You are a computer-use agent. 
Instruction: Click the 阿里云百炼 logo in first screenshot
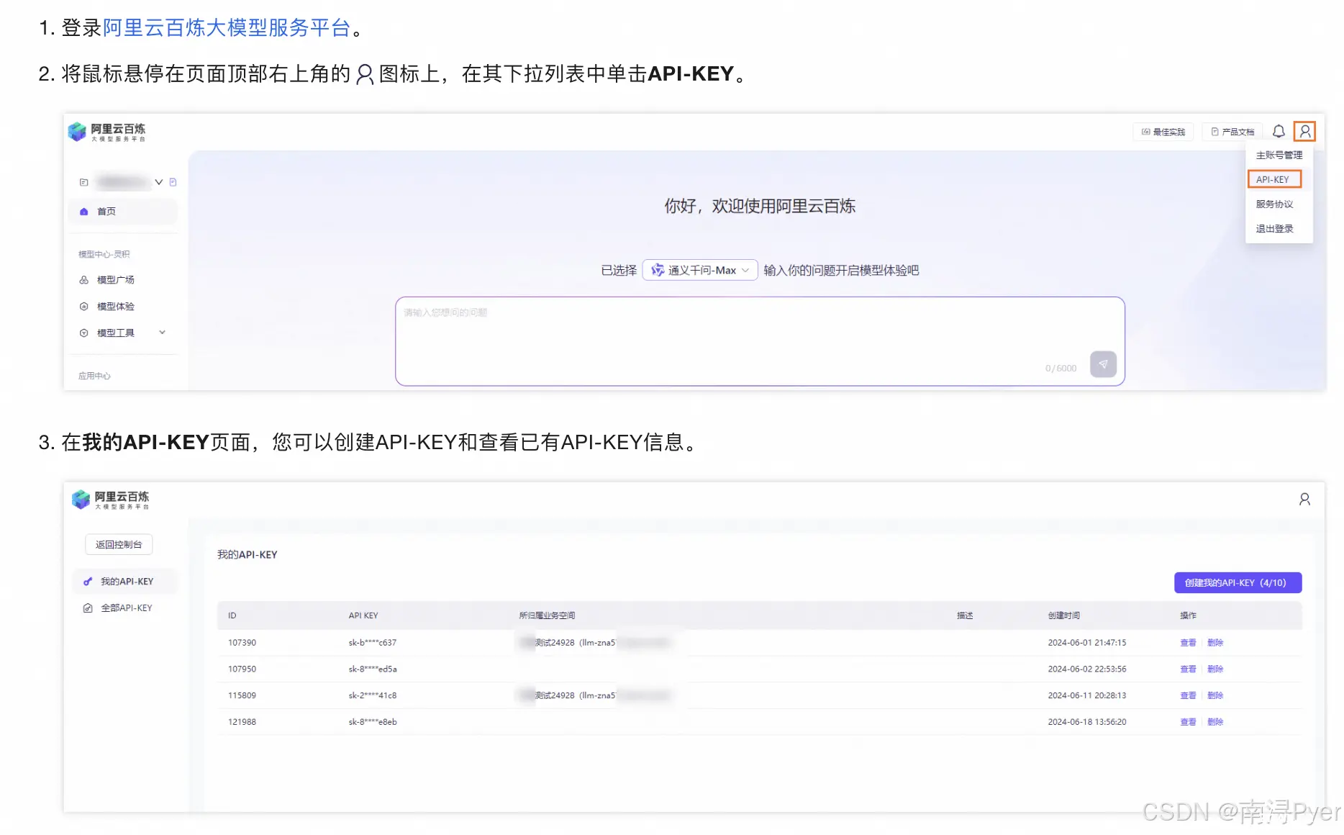click(x=106, y=132)
